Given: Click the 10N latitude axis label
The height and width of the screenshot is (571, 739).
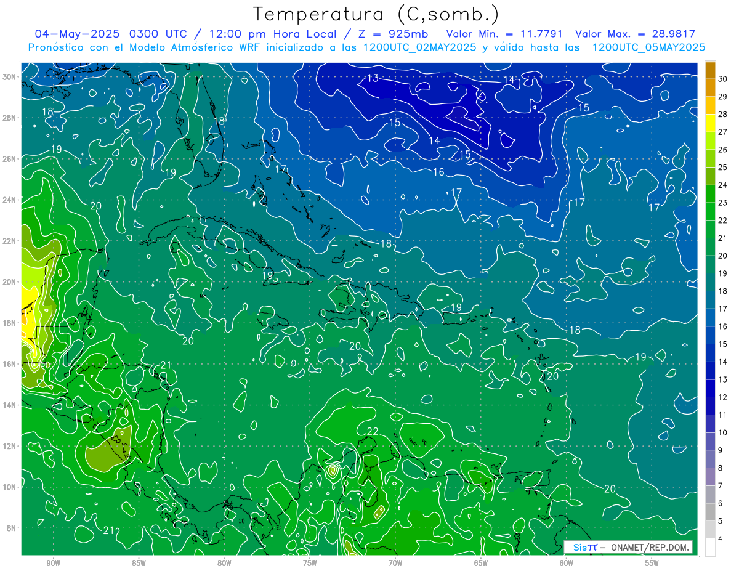Looking at the screenshot, I should (10, 487).
